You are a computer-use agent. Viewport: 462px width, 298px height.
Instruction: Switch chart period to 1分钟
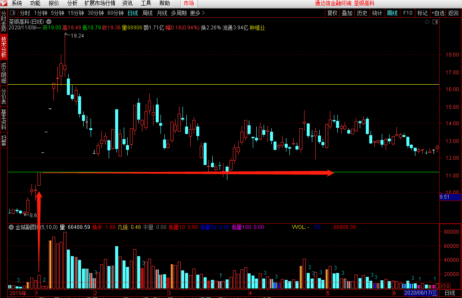click(41, 13)
